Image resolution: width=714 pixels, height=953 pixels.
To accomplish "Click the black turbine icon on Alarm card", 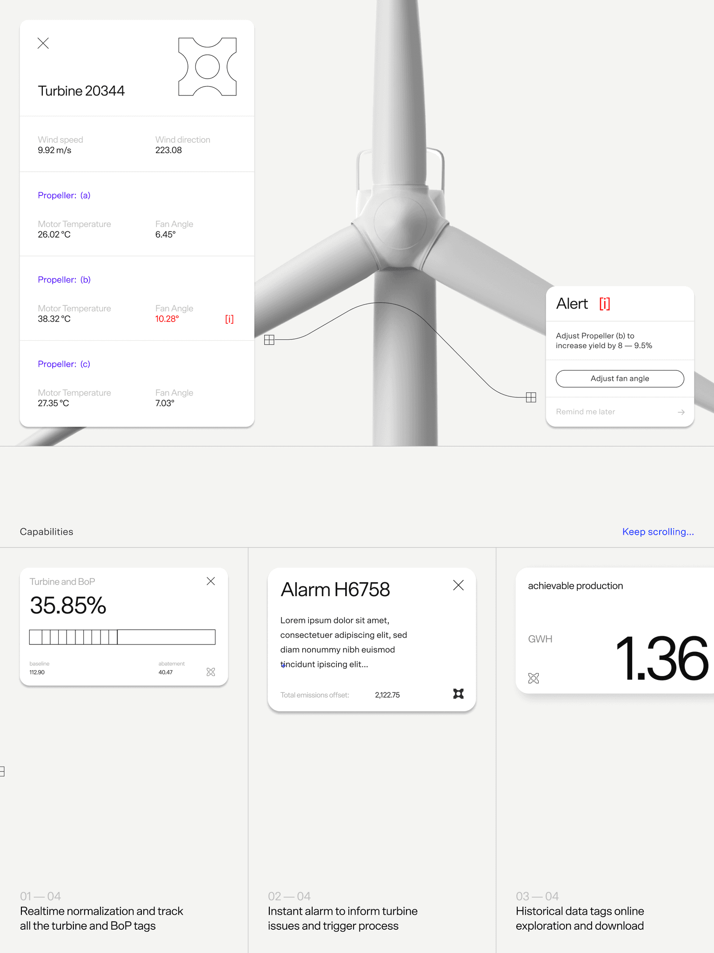I will point(458,694).
